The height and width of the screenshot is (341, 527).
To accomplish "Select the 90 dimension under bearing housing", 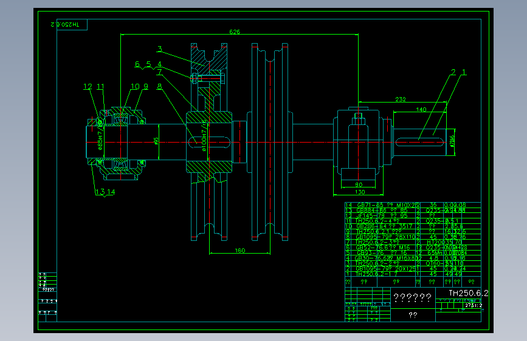I will pyautogui.click(x=359, y=184).
